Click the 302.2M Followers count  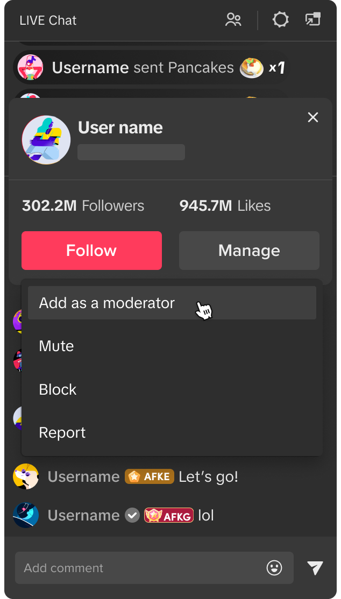[83, 206]
